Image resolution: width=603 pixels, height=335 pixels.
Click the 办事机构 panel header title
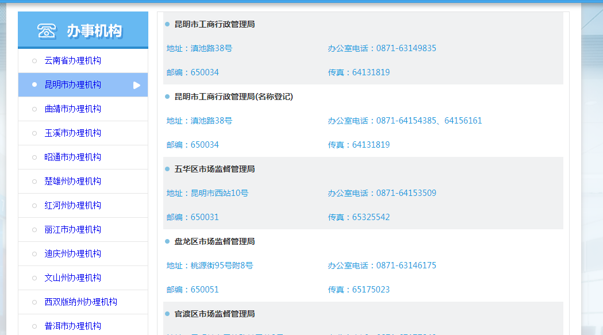[x=95, y=31]
